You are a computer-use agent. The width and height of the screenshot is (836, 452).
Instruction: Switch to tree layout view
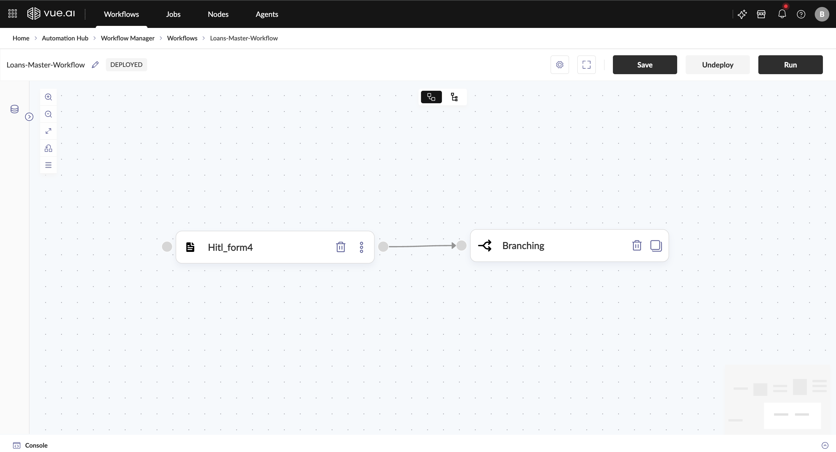coord(454,97)
